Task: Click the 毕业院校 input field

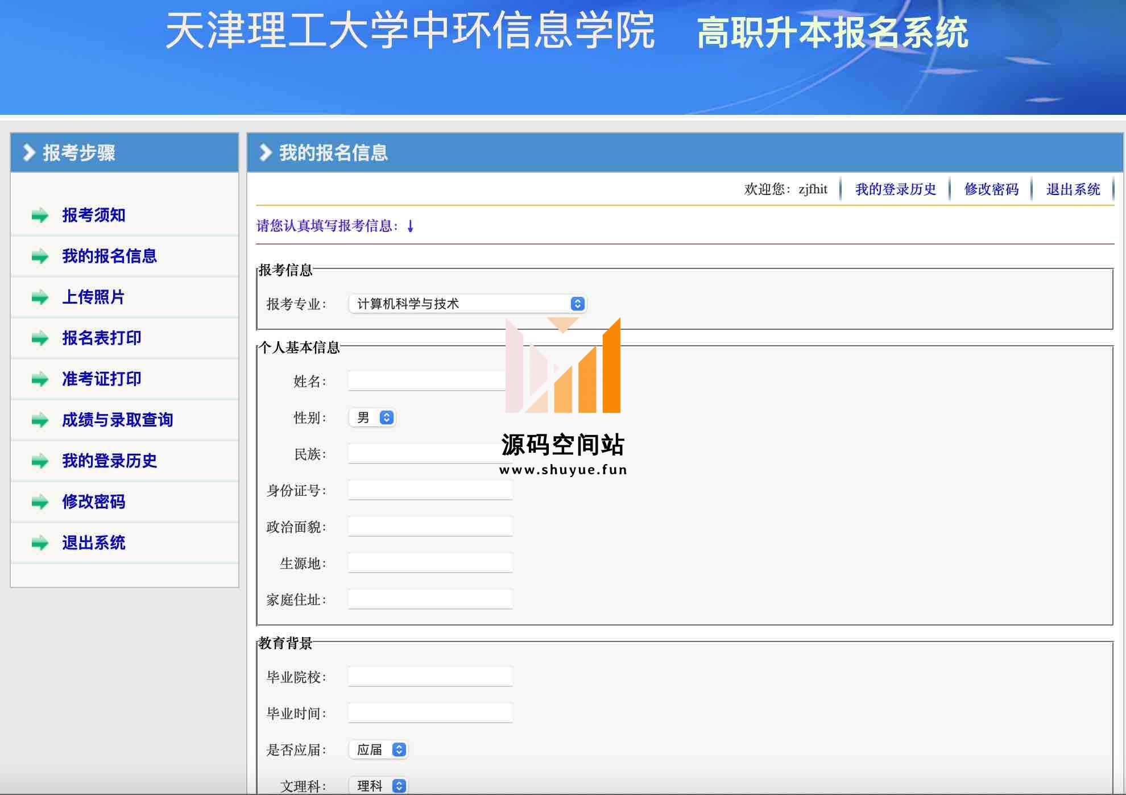Action: (x=430, y=677)
